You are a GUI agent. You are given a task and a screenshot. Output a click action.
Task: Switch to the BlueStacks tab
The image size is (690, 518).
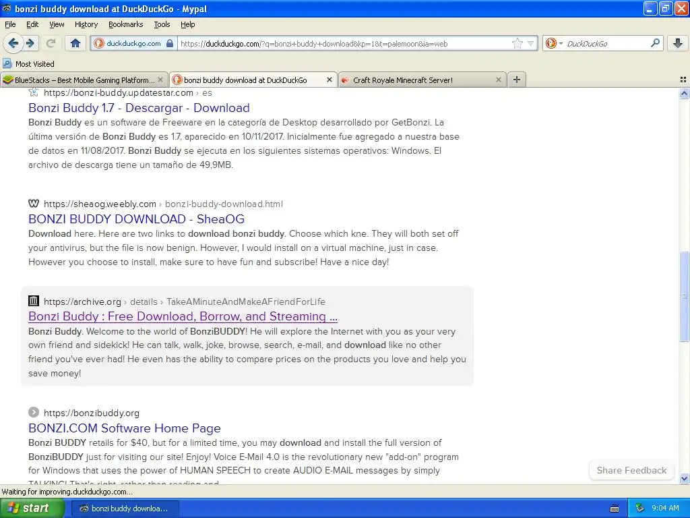84,80
